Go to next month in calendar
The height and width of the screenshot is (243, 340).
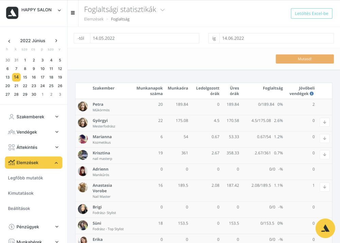click(x=56, y=41)
